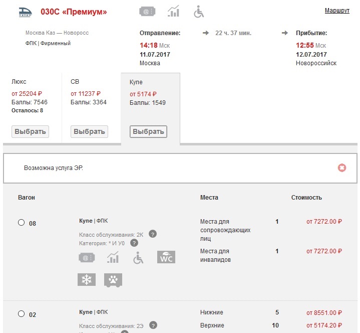Click the paw pets-allowed icon
This screenshot has height=333, width=360.
coord(113,280)
